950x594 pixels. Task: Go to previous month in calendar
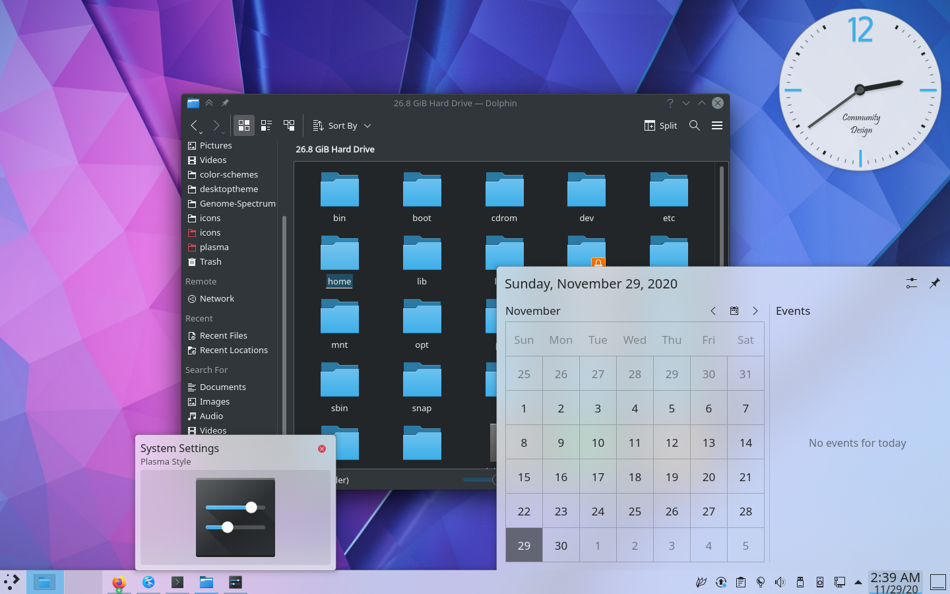713,311
